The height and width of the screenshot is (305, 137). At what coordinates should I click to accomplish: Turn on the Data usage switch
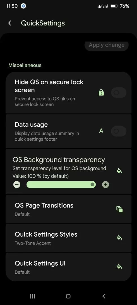tap(119, 131)
